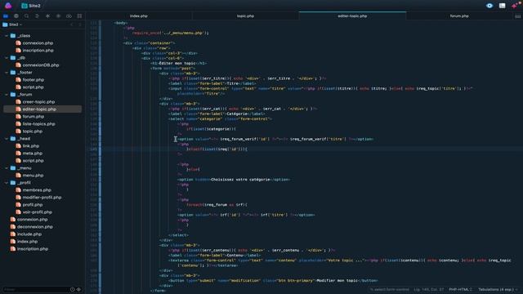Image resolution: width=523 pixels, height=294 pixels.
Task: Open the asterisk sidebar icon
Action: coord(47,16)
